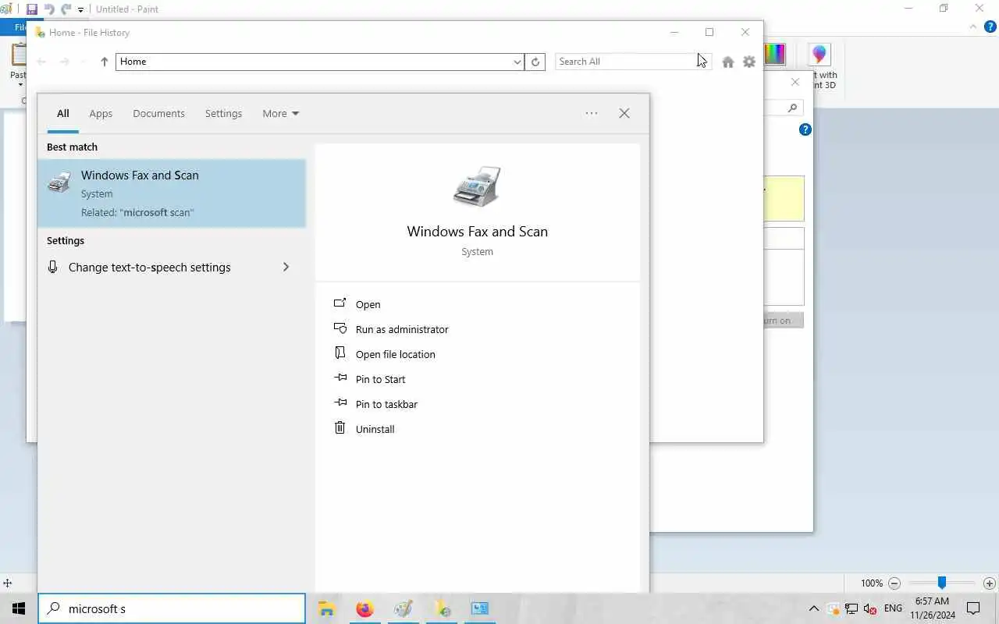Click Open for Windows Fax and Scan
999x624 pixels.
pos(368,304)
